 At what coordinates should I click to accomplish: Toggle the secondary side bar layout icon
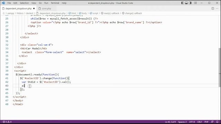190,3
